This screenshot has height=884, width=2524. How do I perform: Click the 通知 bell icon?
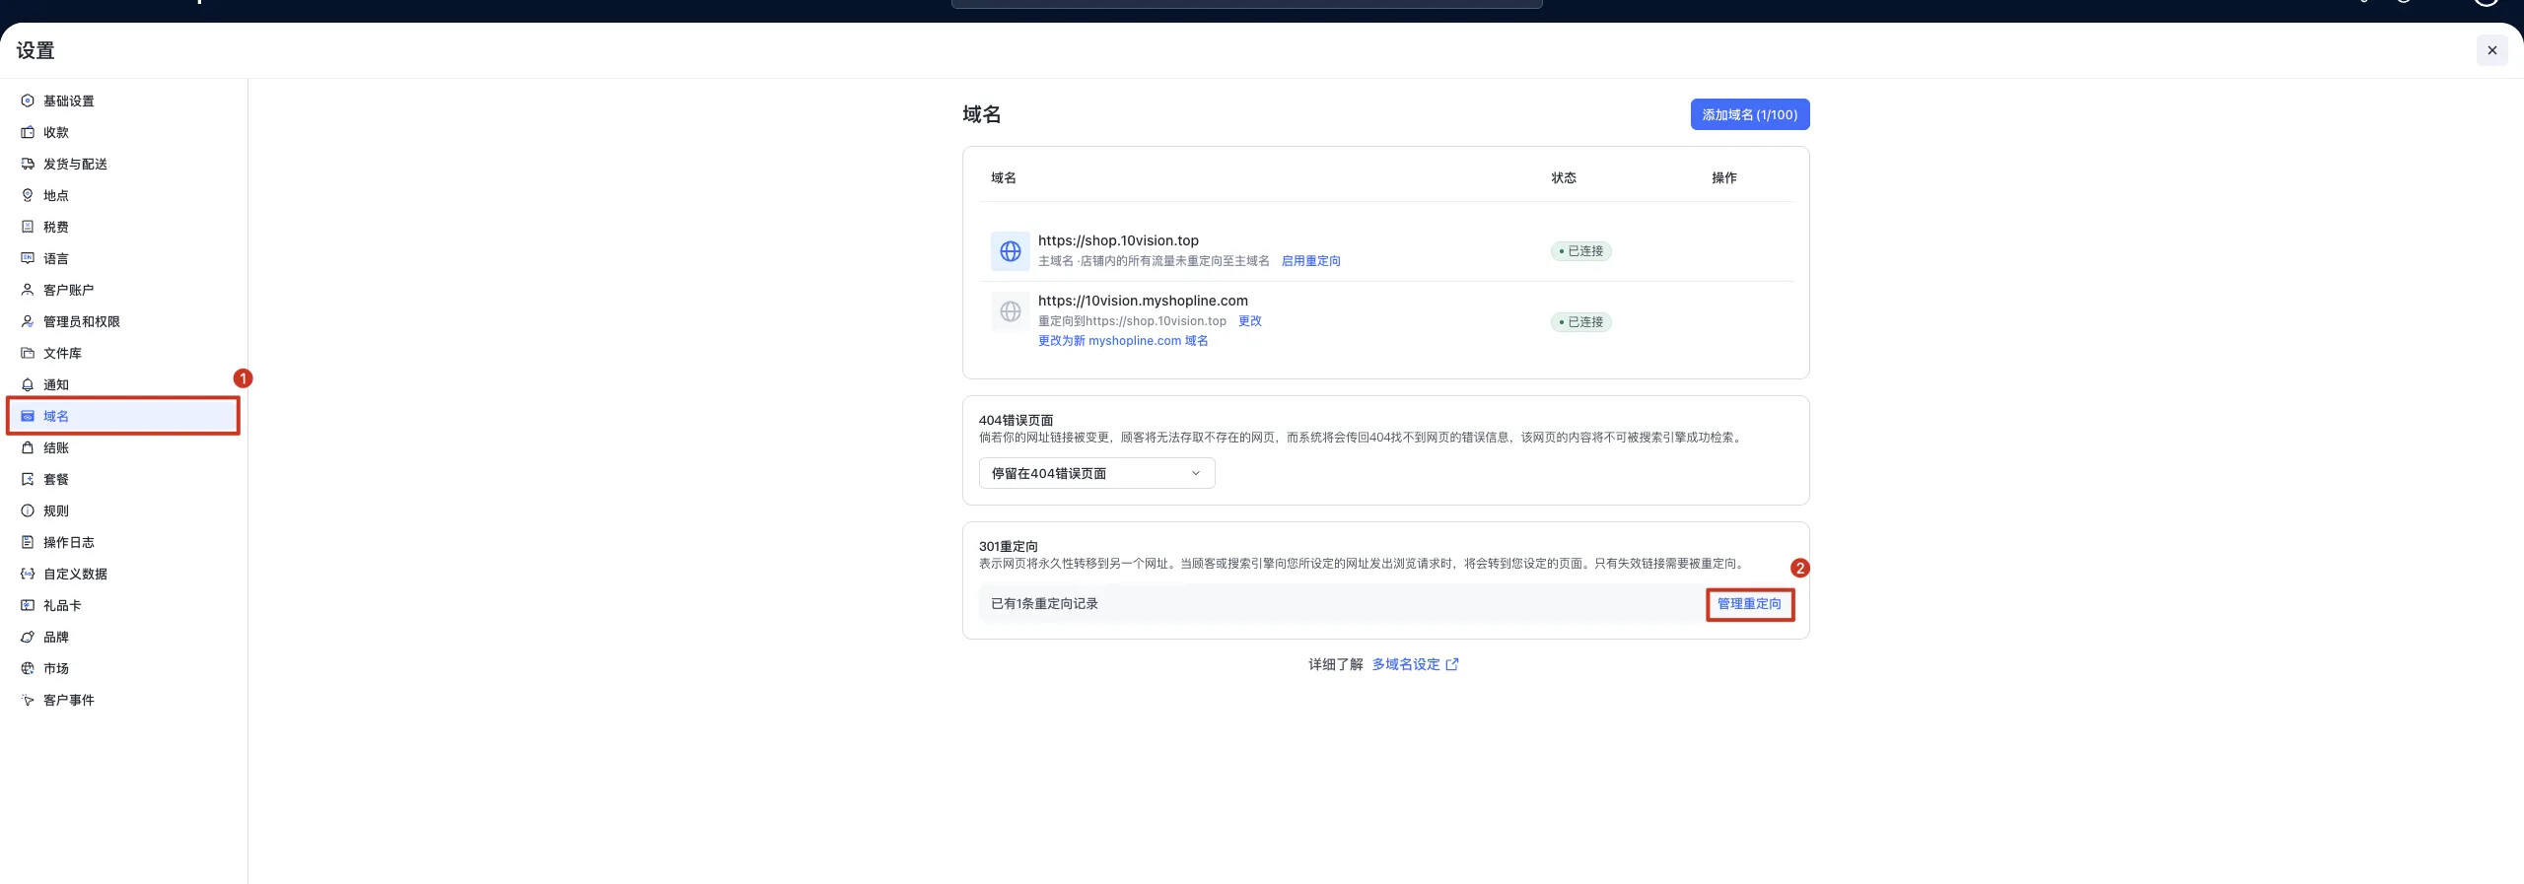(28, 384)
